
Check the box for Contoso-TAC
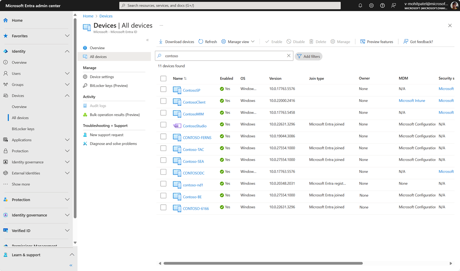pos(163,148)
